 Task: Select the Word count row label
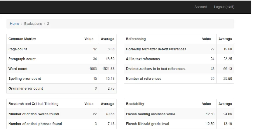(x=18, y=69)
